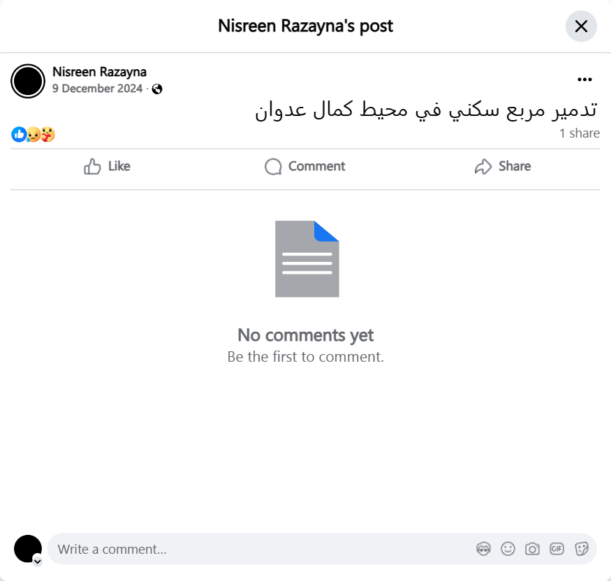View the sad reaction emoji
Viewport: 611px width, 581px height.
click(34, 135)
